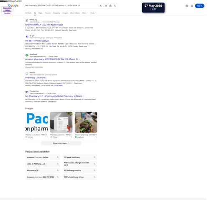The width and height of the screenshot is (209, 200).
Task: Open three-dot menu on MapQuest image
Action: point(96,137)
